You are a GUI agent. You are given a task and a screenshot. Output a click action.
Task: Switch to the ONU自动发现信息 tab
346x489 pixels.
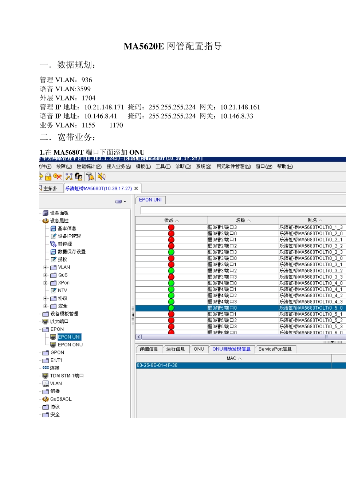pyautogui.click(x=231, y=349)
